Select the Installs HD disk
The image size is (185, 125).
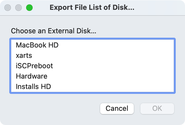tap(92, 87)
